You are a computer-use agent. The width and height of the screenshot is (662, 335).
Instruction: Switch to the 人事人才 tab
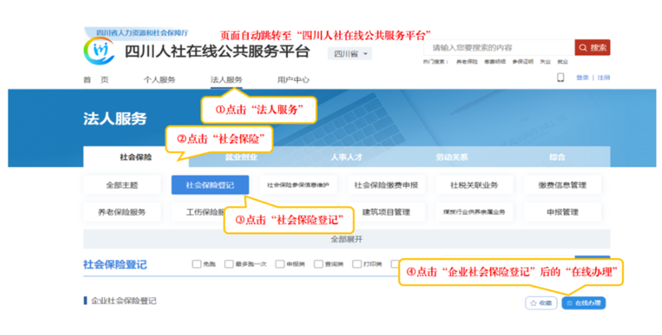click(x=346, y=157)
